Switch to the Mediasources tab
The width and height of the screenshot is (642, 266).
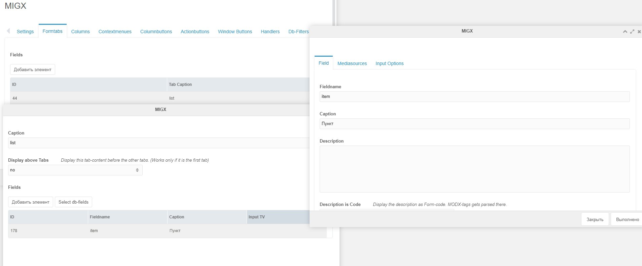coord(352,63)
